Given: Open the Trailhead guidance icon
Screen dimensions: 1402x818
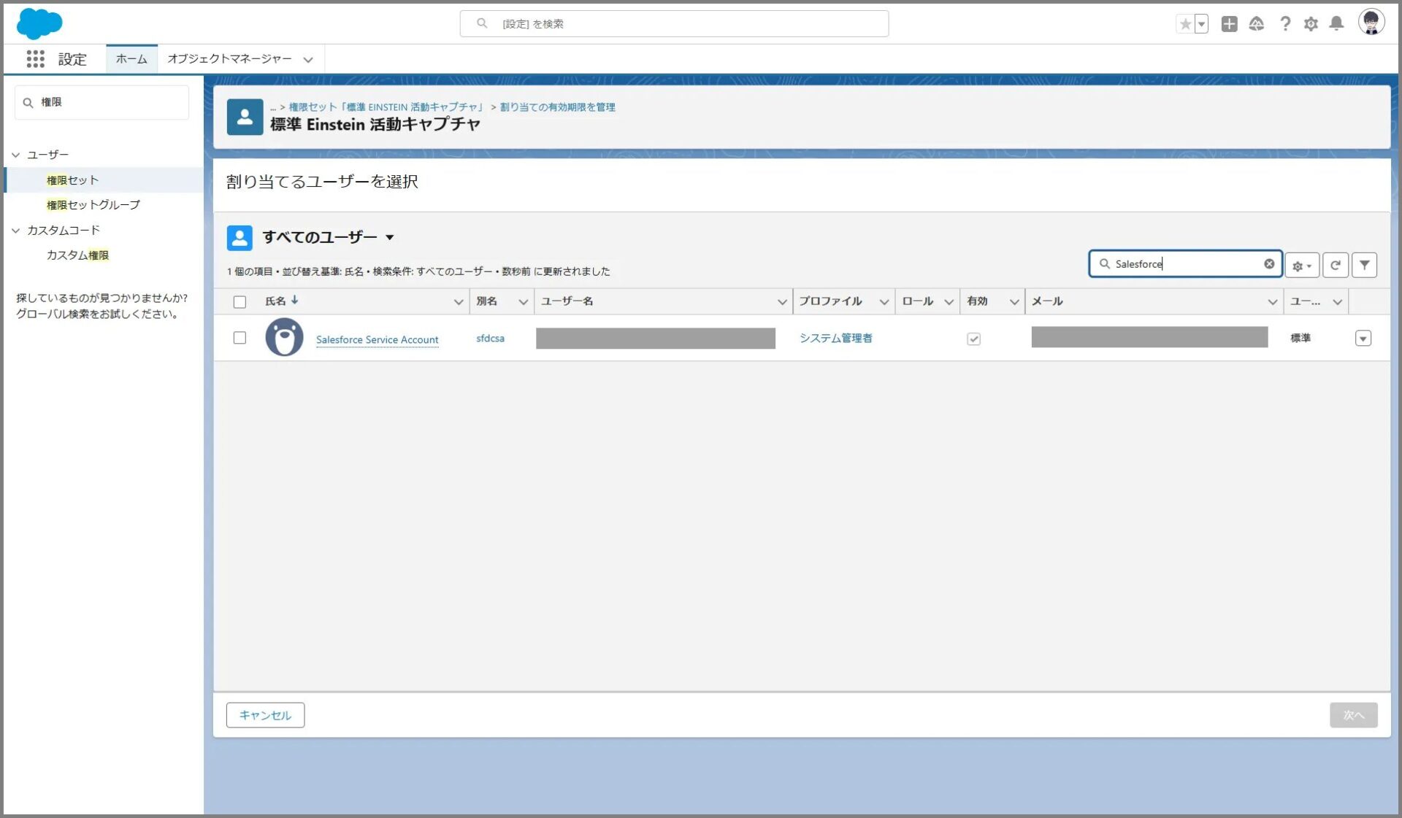Looking at the screenshot, I should [x=1257, y=24].
